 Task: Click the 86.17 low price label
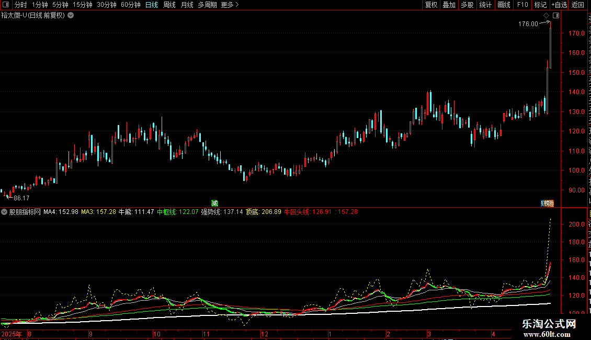(21, 198)
